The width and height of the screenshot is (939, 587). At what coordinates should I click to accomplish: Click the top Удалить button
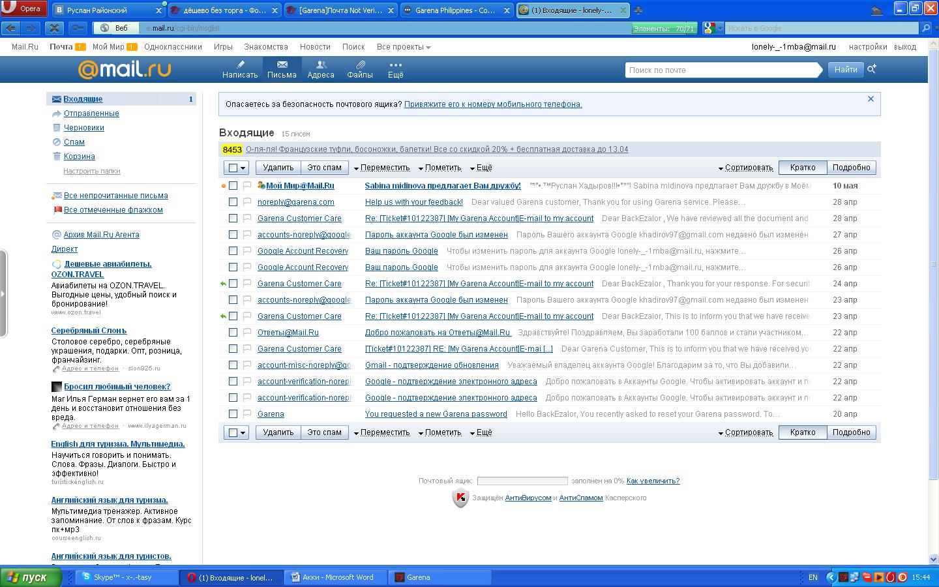278,168
